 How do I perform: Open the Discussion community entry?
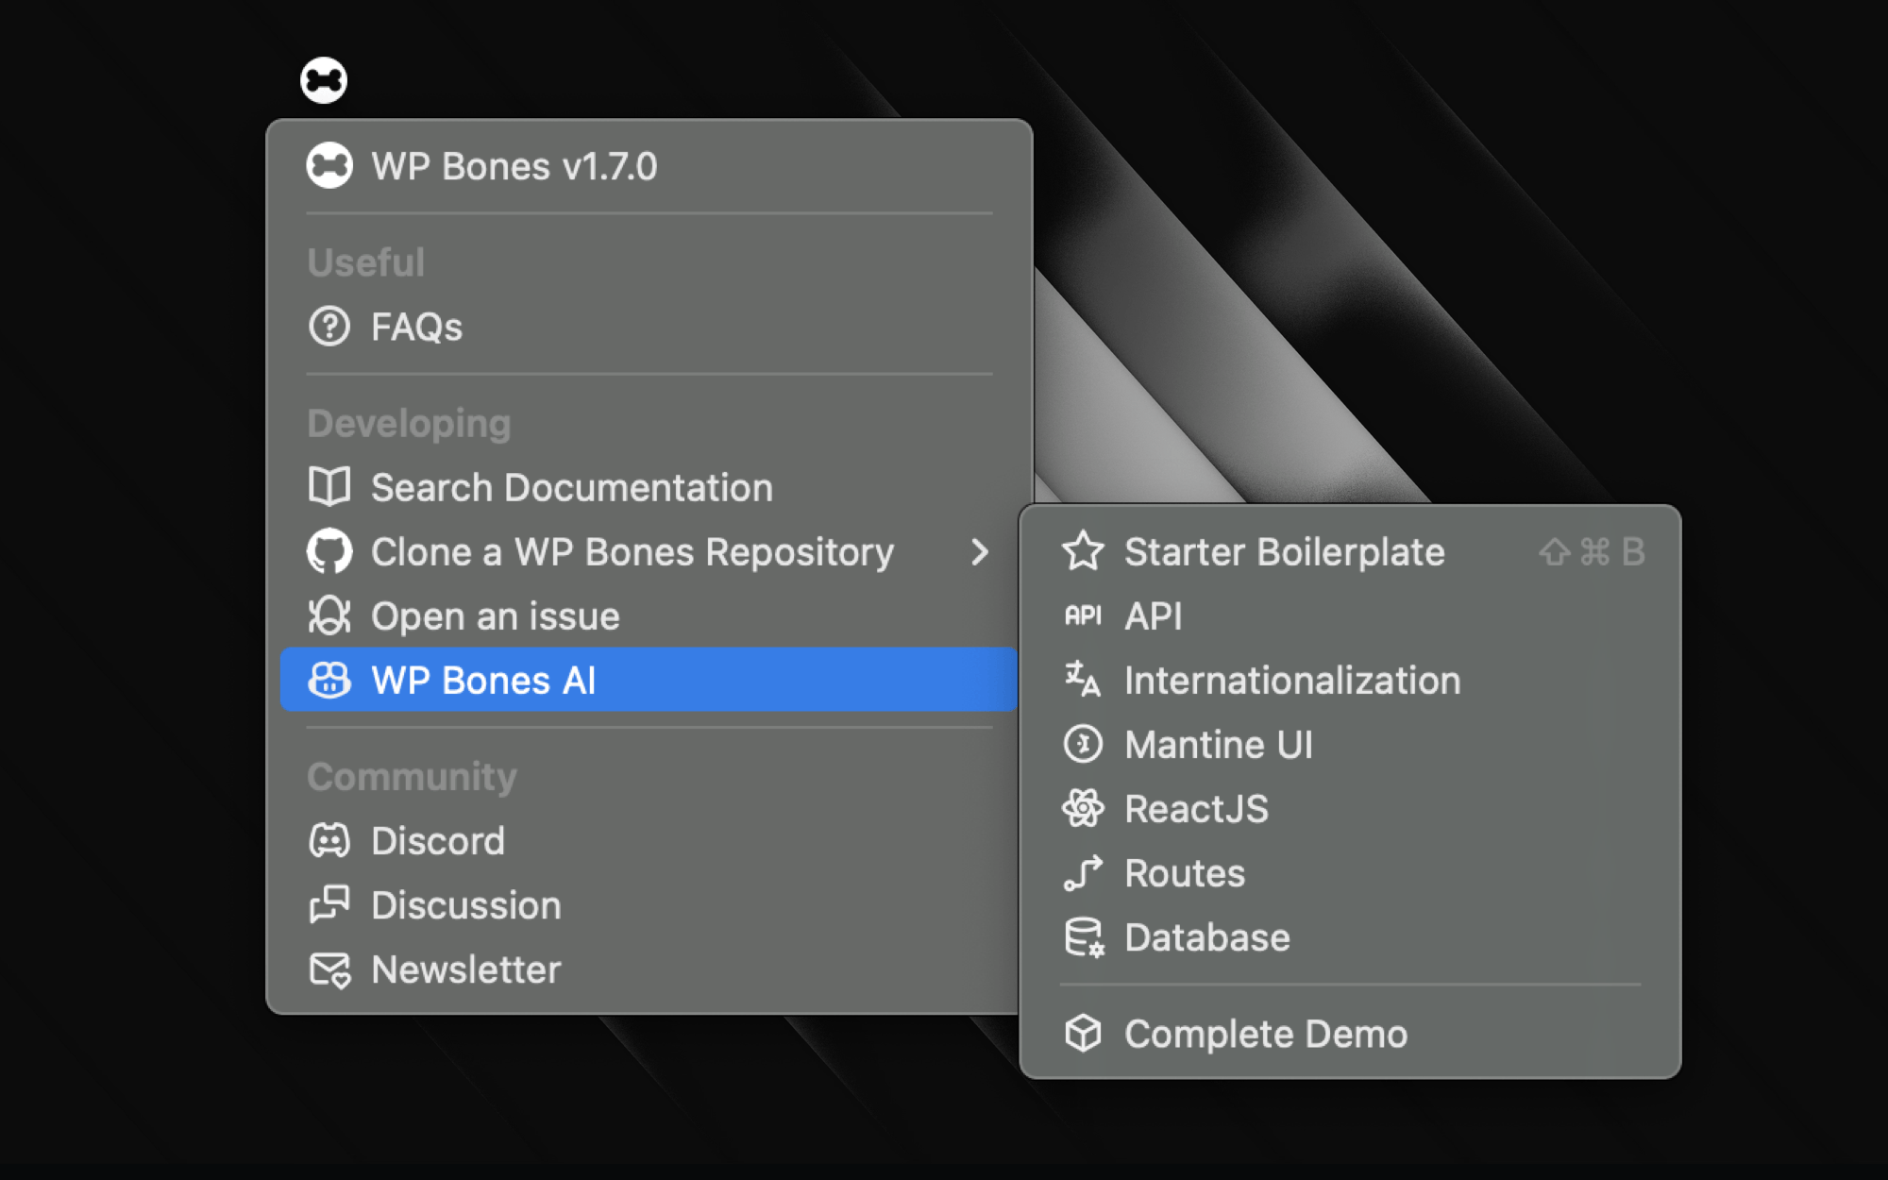pyautogui.click(x=465, y=905)
